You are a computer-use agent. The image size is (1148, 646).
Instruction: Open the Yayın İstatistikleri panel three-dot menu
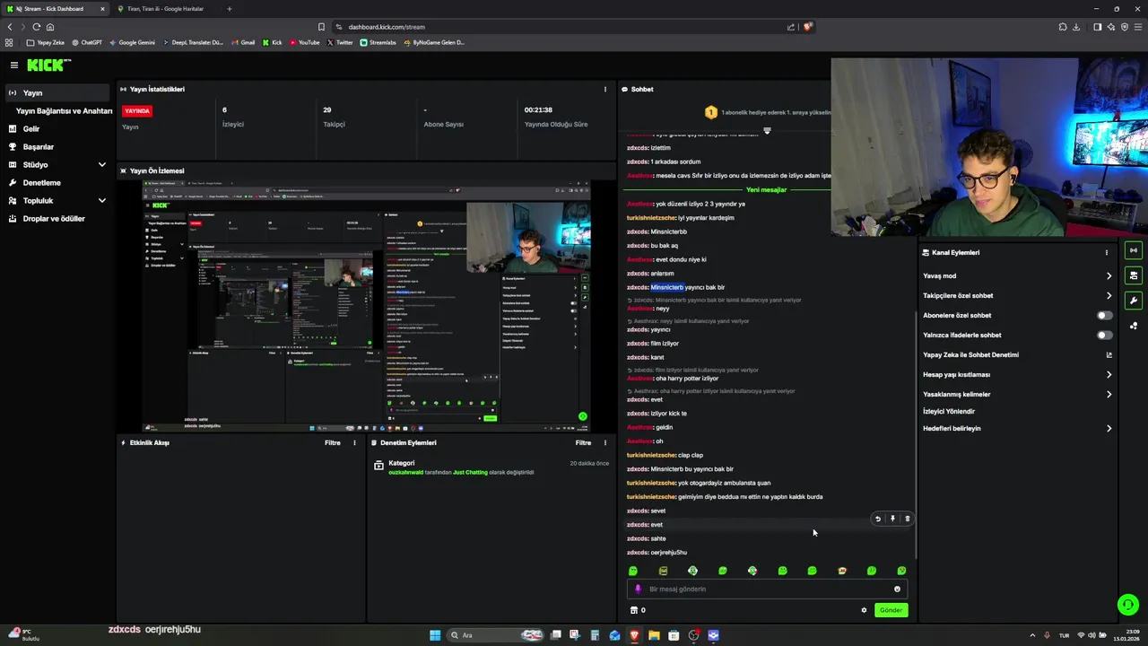(x=604, y=89)
